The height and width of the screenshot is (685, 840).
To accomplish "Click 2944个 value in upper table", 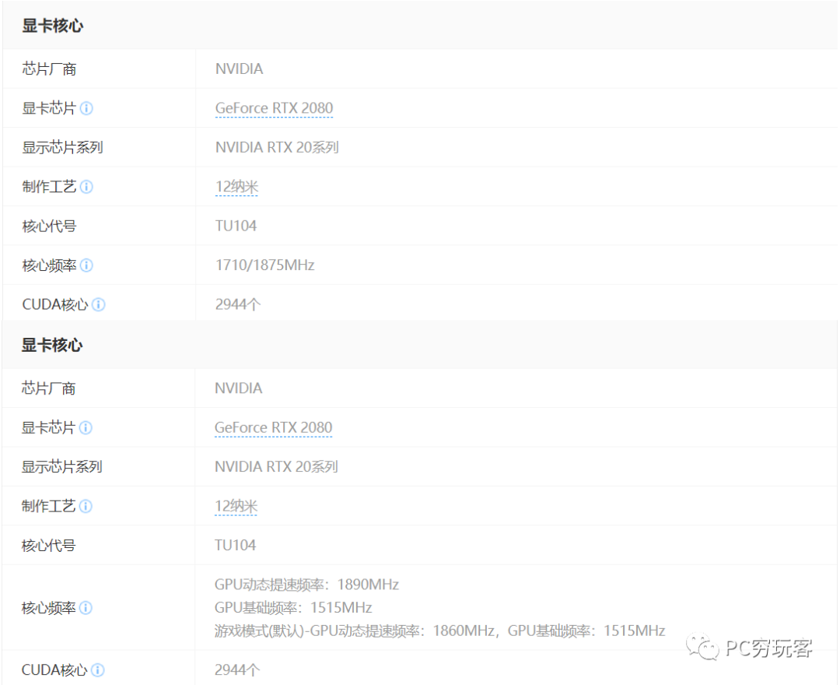I will click(x=238, y=304).
